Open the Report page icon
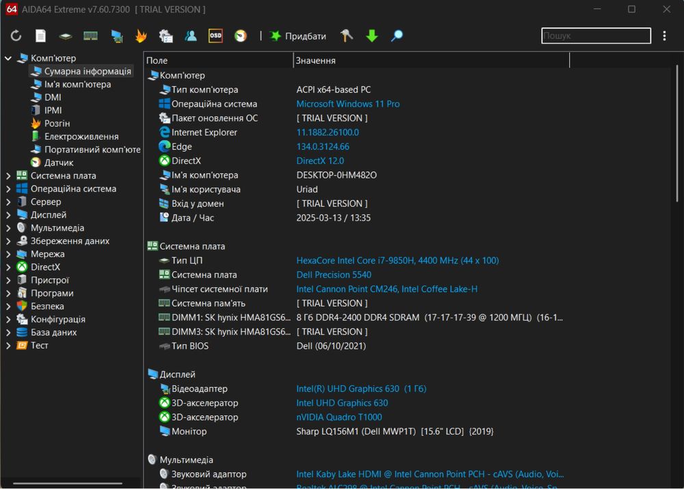684x489 pixels. (40, 36)
